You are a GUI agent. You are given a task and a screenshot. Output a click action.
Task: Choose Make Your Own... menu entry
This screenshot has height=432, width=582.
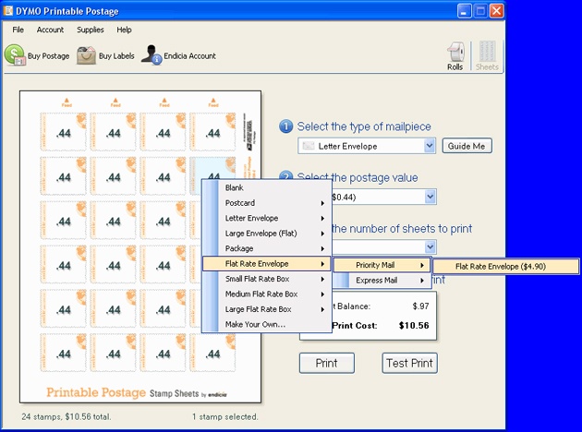tap(266, 325)
